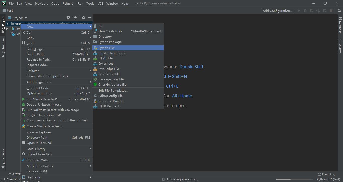Open the Refactor submenu in context menu
This screenshot has height=182, width=343.
(57, 71)
